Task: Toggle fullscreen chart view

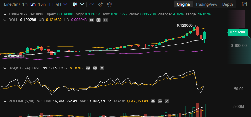Action: pos(244,4)
